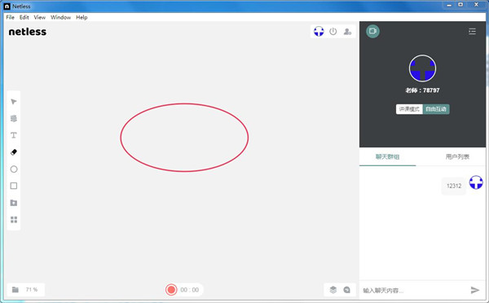Screen dimensions: 489x303
Task: Switch to the user list tab (用户列表)
Action: pyautogui.click(x=457, y=157)
